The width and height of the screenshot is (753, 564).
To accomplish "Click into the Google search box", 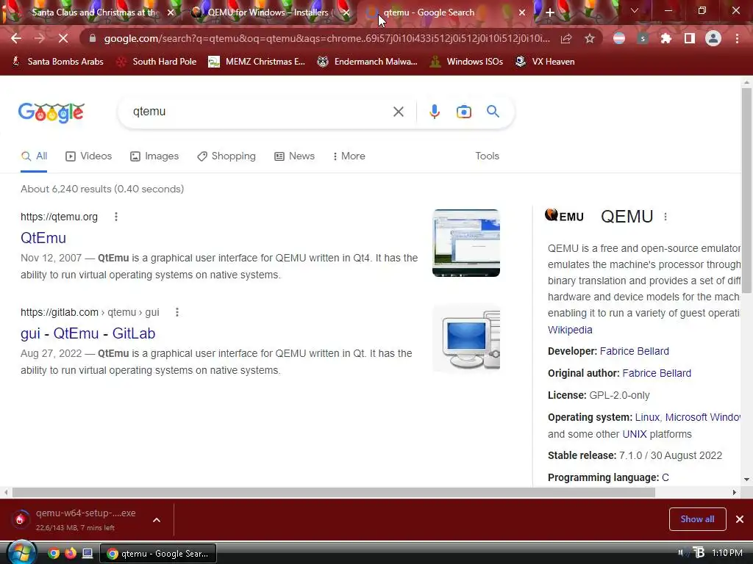I will click(260, 112).
